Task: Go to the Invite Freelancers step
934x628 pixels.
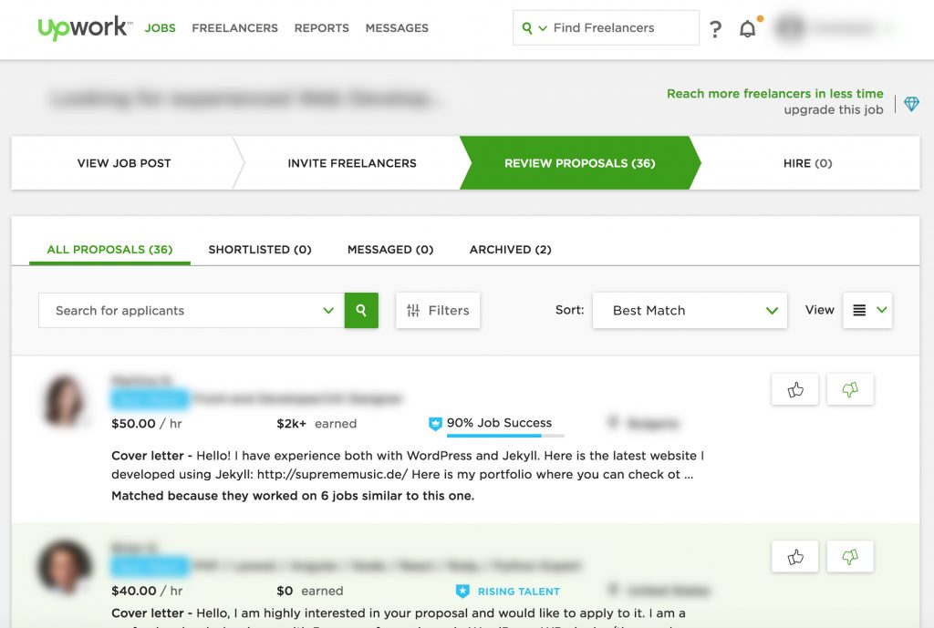Action: tap(352, 163)
